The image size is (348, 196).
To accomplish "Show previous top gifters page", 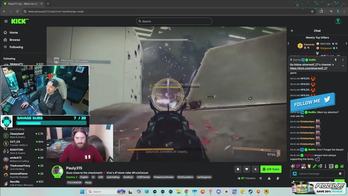I will tap(288, 44).
